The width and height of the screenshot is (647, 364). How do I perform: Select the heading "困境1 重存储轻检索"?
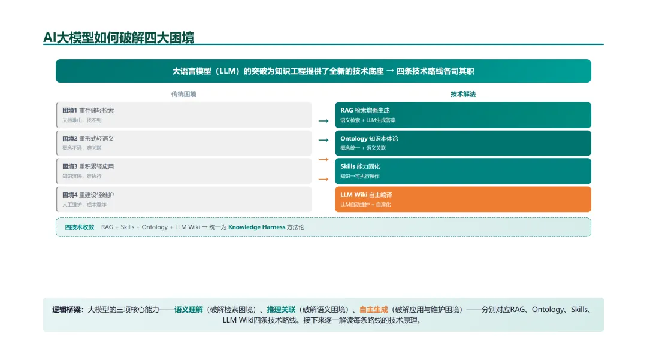point(88,111)
